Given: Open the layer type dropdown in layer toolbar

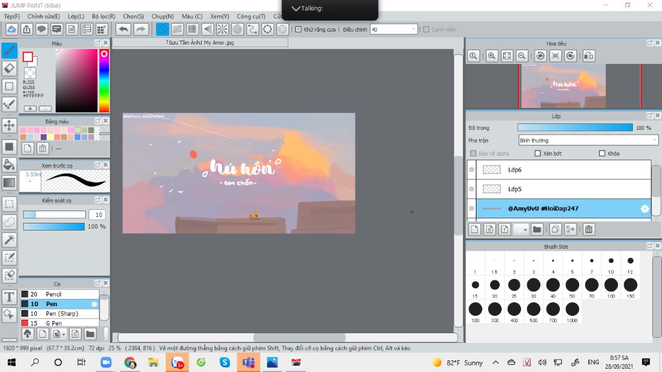Looking at the screenshot, I should [x=520, y=229].
